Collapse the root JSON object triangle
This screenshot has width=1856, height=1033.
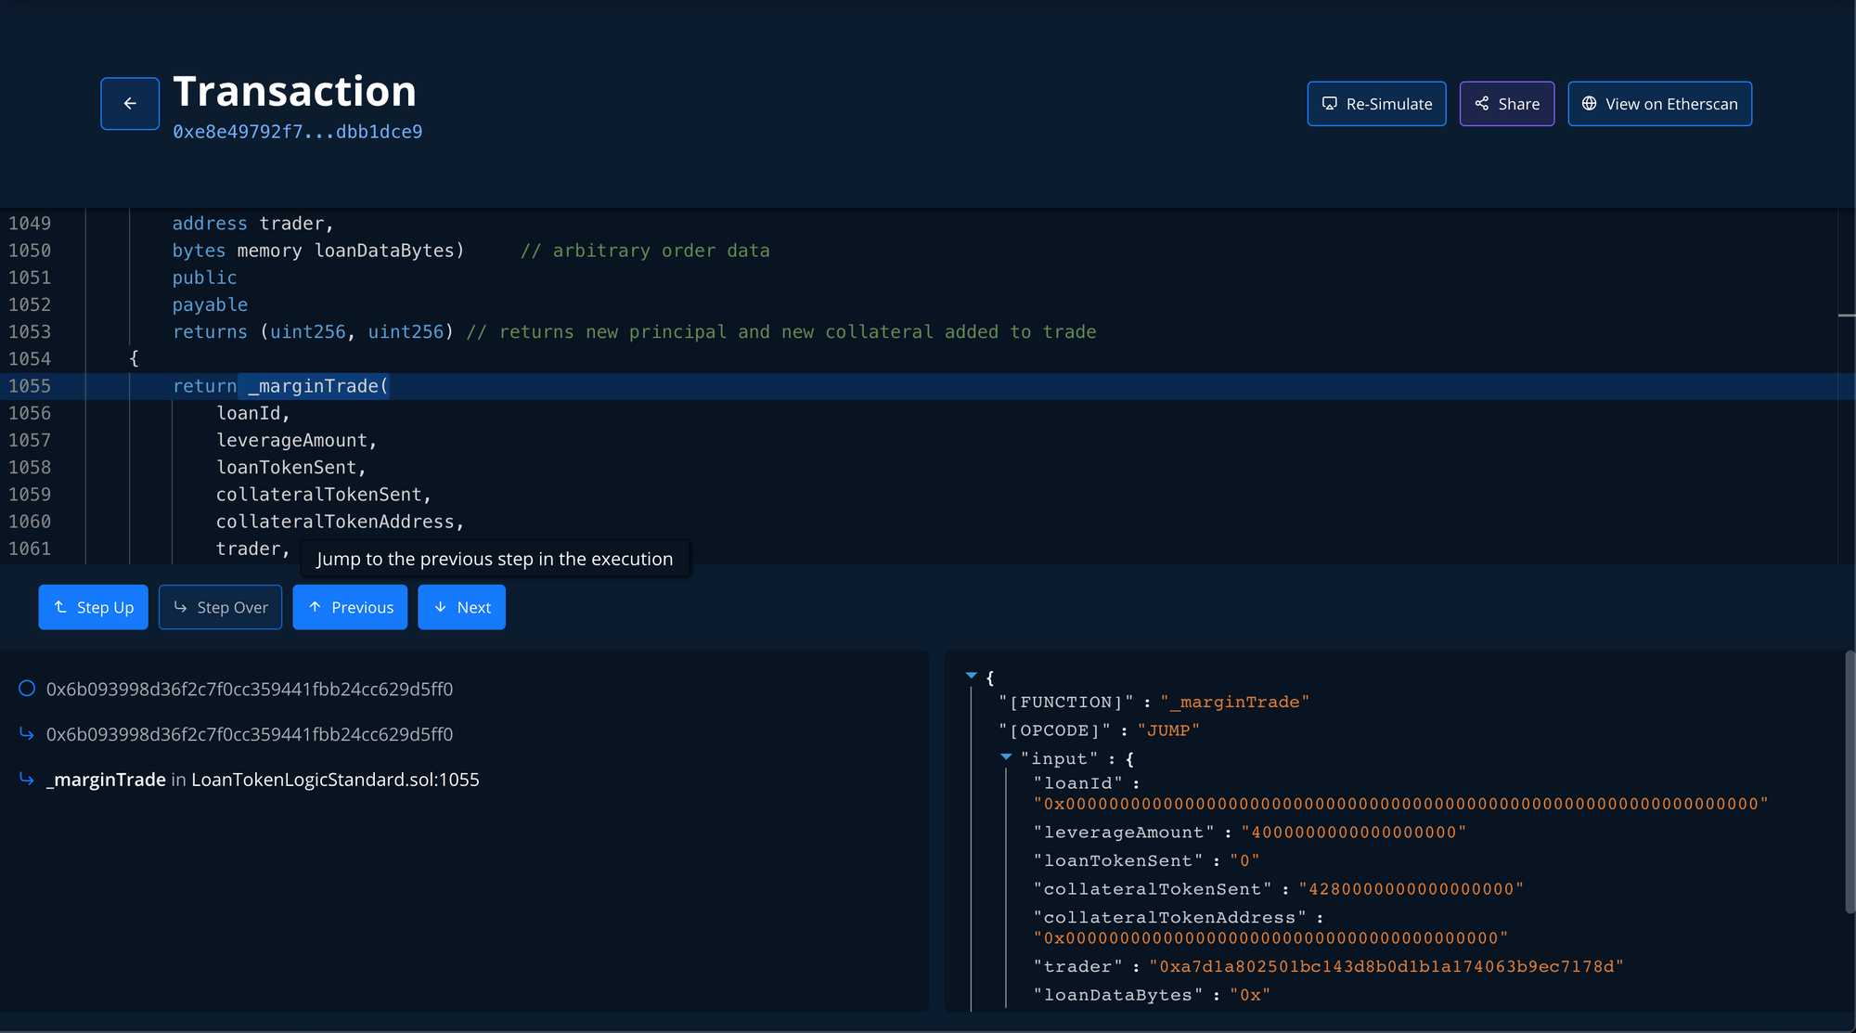point(971,676)
